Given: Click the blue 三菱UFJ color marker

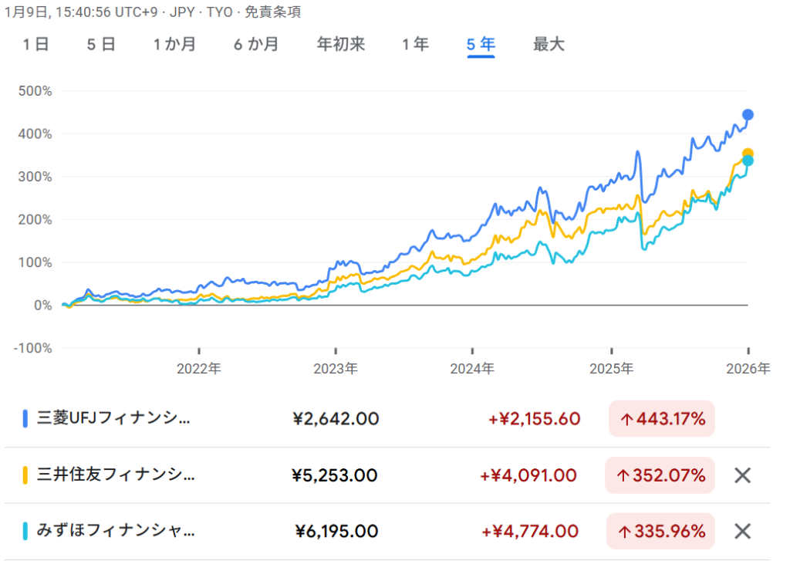Looking at the screenshot, I should click(25, 419).
